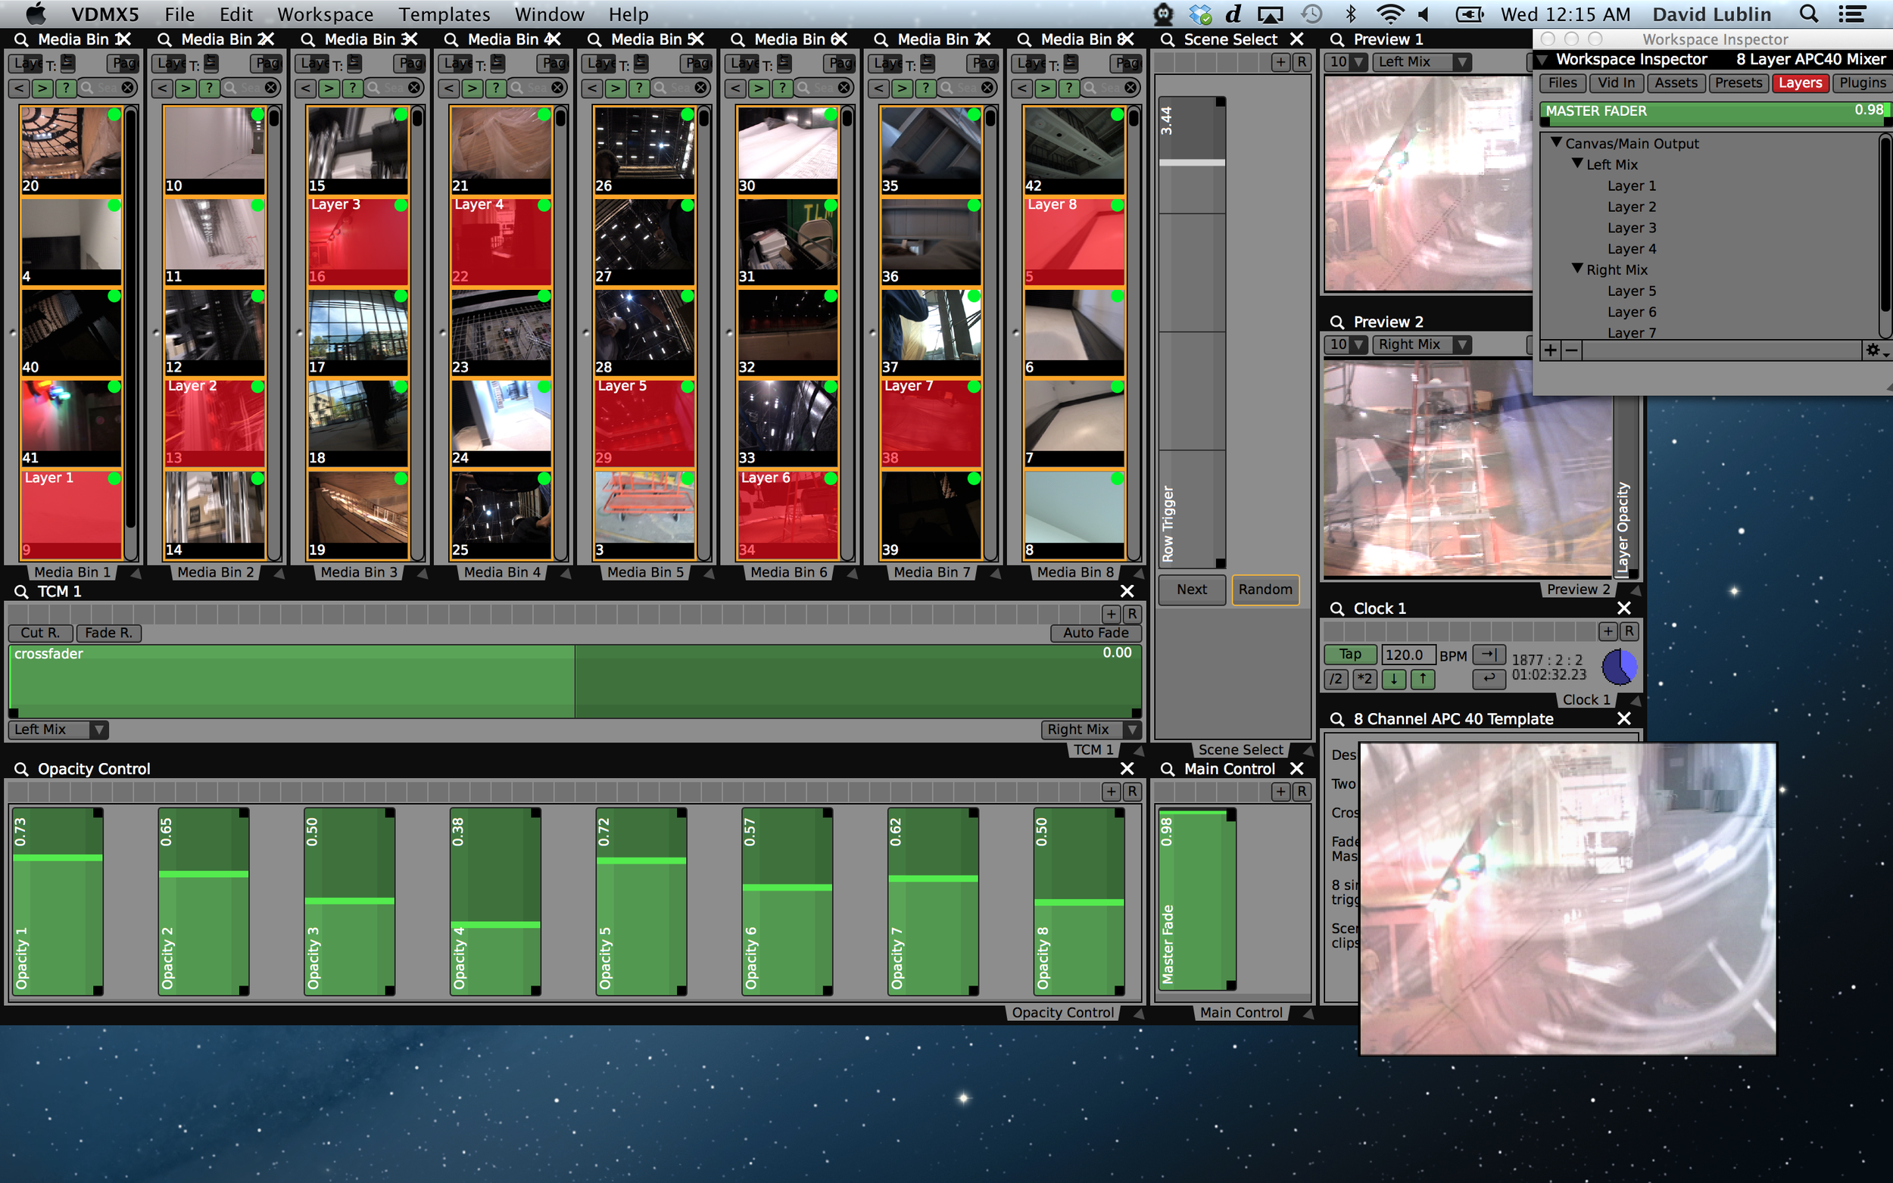The height and width of the screenshot is (1183, 1893).
Task: Click Next in the Scene Select panel
Action: 1191,590
